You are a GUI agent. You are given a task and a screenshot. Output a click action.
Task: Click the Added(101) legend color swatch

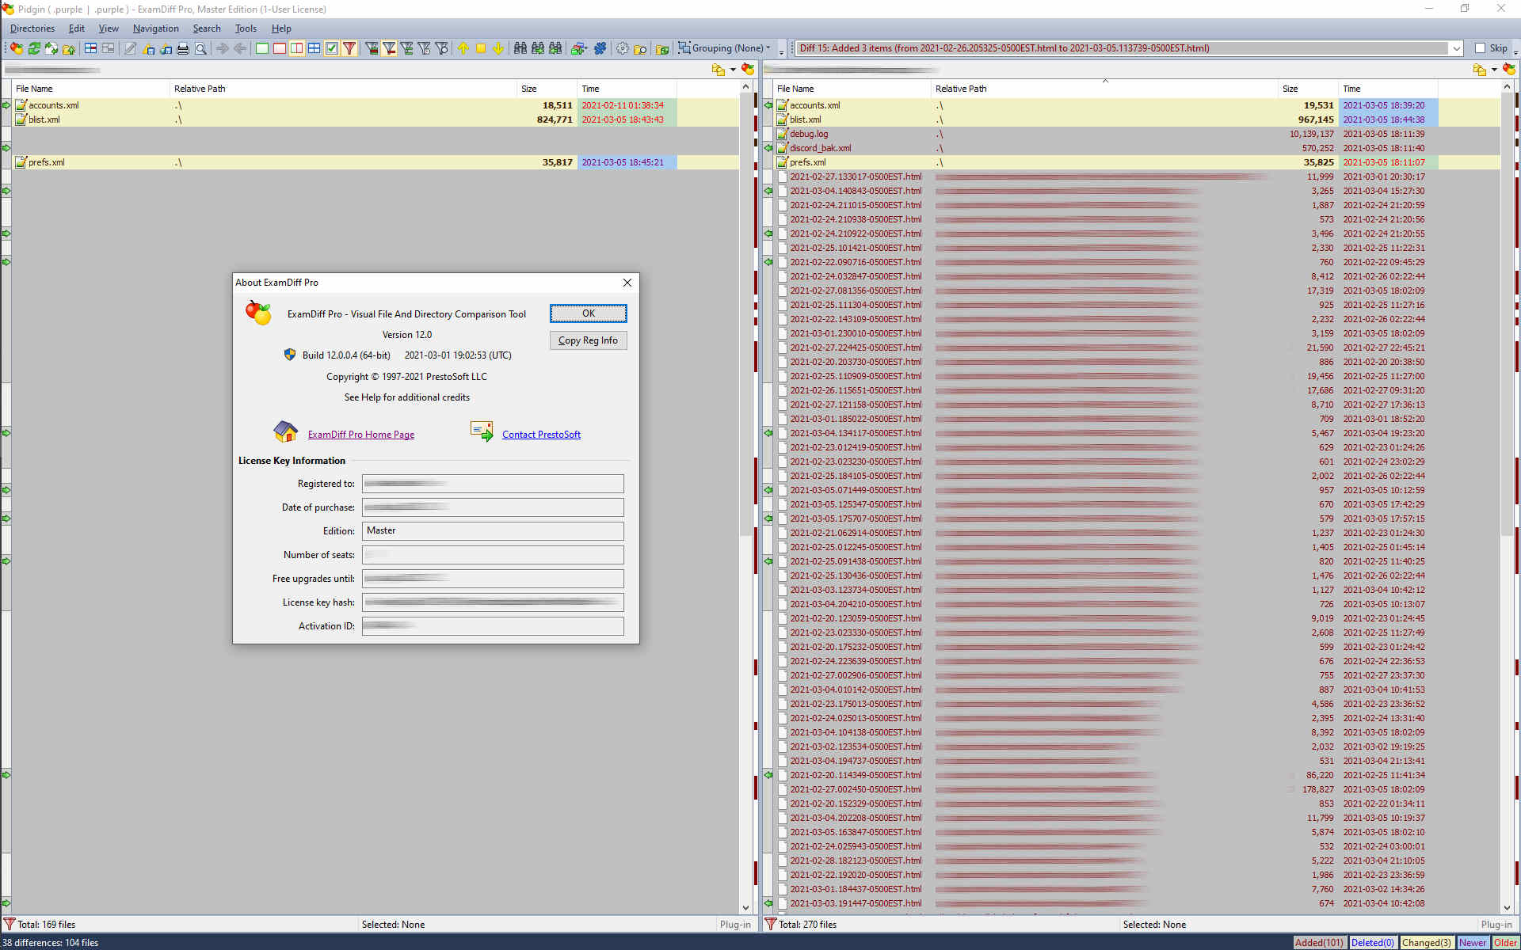(x=1318, y=943)
